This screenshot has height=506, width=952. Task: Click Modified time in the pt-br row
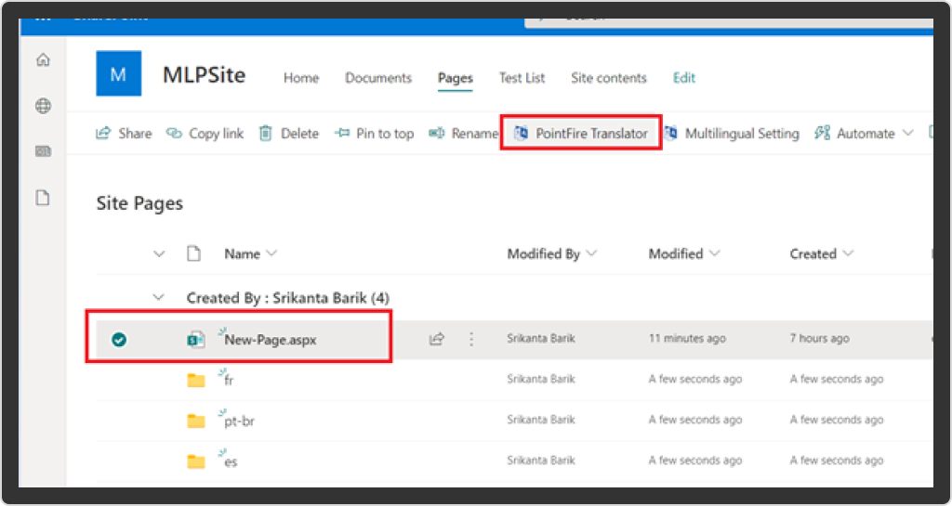695,420
